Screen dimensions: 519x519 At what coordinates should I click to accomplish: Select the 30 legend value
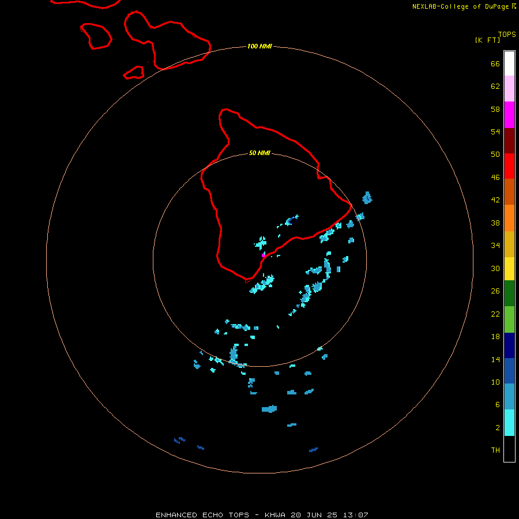[495, 268]
